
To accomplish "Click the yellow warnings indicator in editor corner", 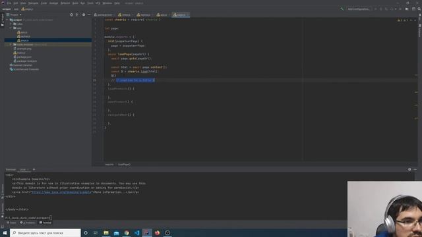I will (400, 20).
